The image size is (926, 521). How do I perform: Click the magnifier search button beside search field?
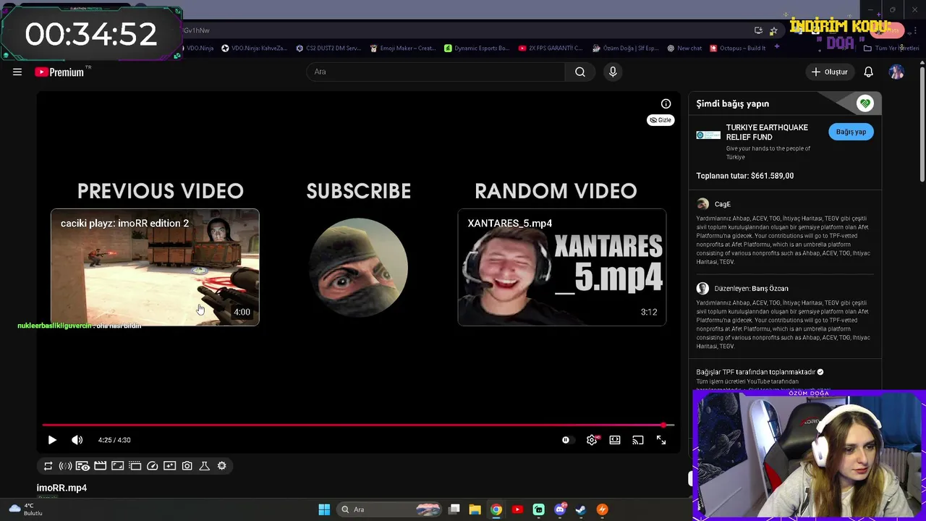[x=580, y=72]
